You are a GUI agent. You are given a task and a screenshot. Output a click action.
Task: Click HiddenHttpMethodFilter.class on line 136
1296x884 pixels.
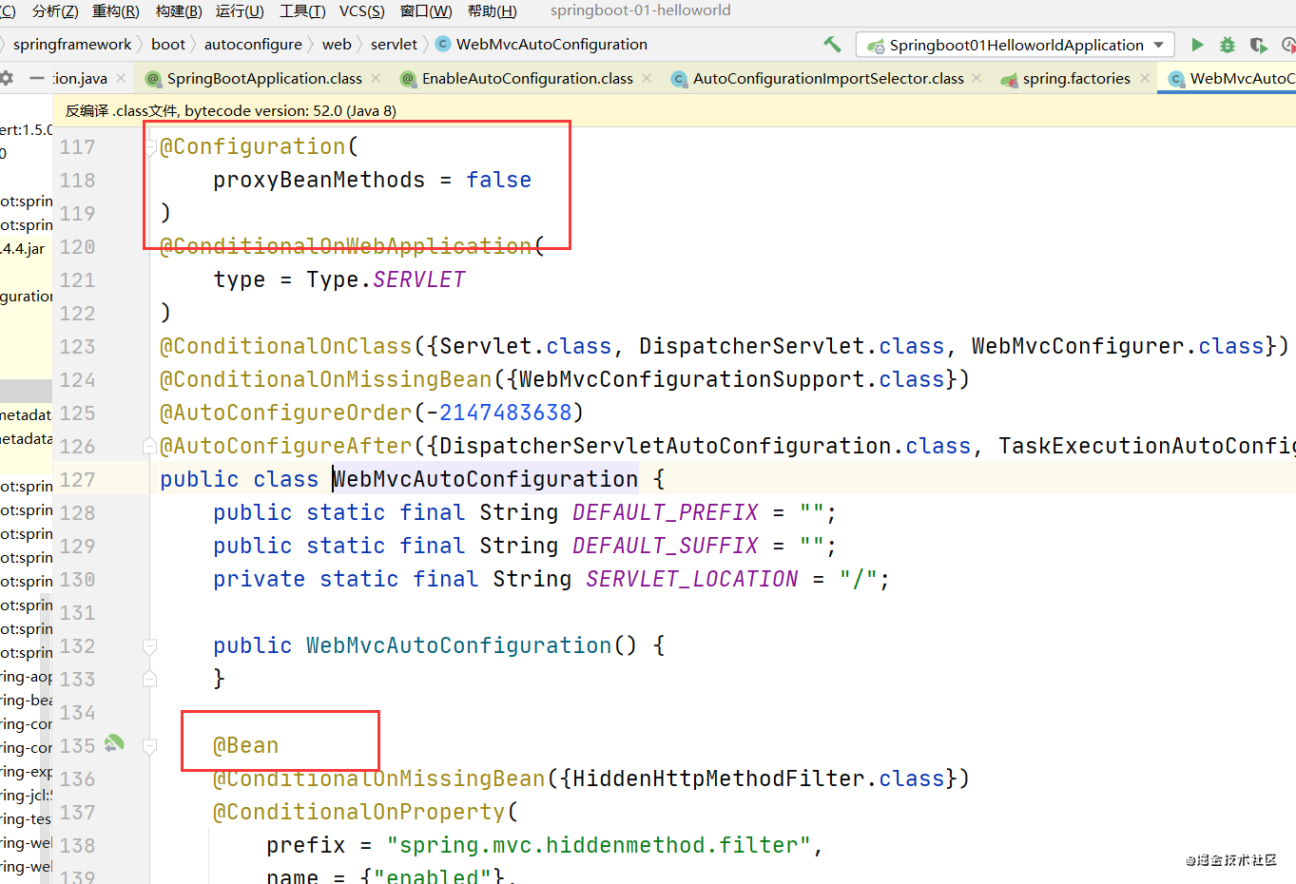(758, 779)
